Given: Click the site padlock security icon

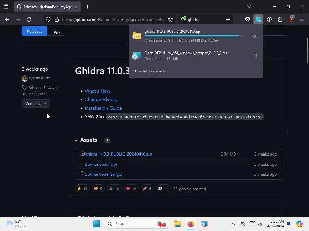Looking at the screenshot, I should pyautogui.click(x=57, y=20).
